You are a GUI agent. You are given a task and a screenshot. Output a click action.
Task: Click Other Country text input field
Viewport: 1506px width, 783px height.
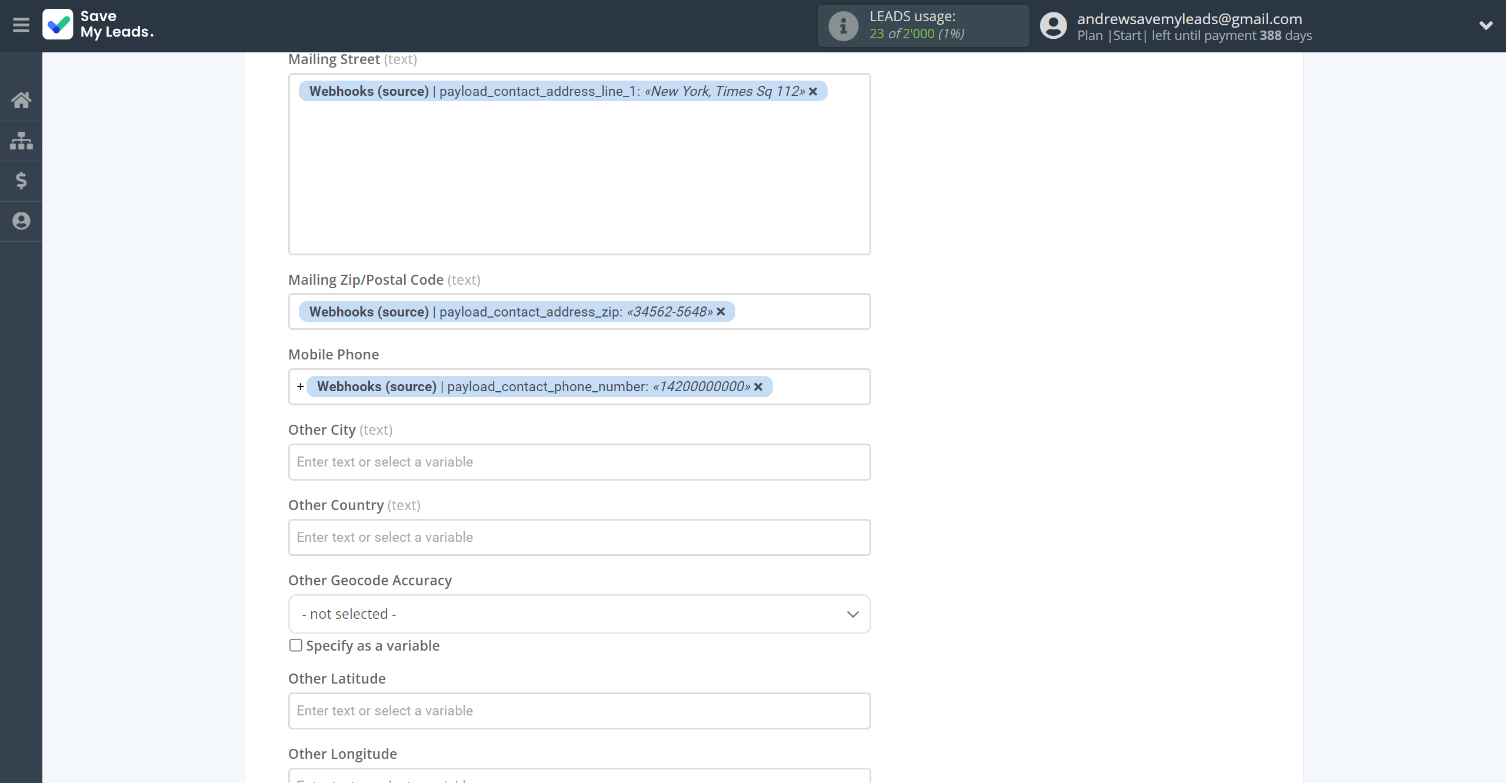pyautogui.click(x=579, y=537)
